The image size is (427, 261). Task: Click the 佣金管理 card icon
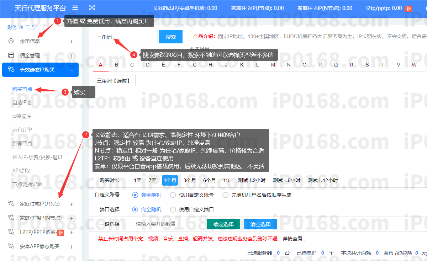click(11, 55)
